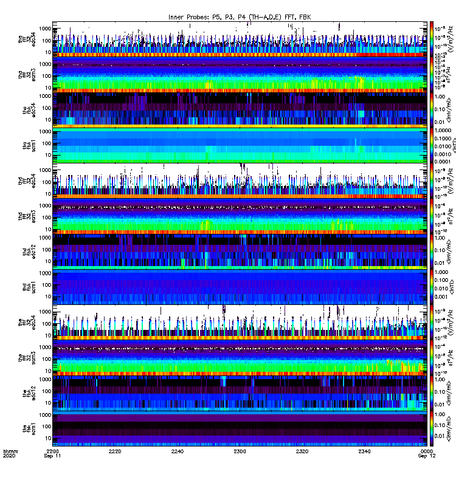Click the 2220 time axis label

point(115,451)
